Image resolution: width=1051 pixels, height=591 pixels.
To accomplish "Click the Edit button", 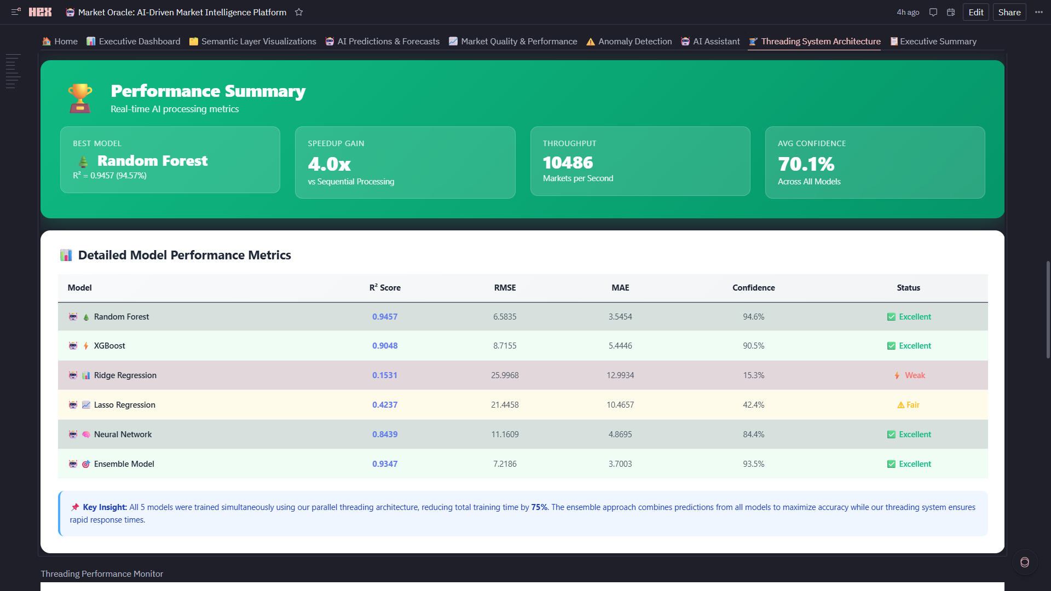I will (975, 12).
